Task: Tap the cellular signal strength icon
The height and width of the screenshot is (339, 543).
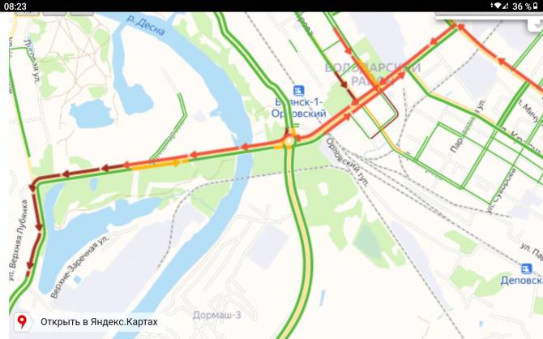Action: tap(505, 6)
